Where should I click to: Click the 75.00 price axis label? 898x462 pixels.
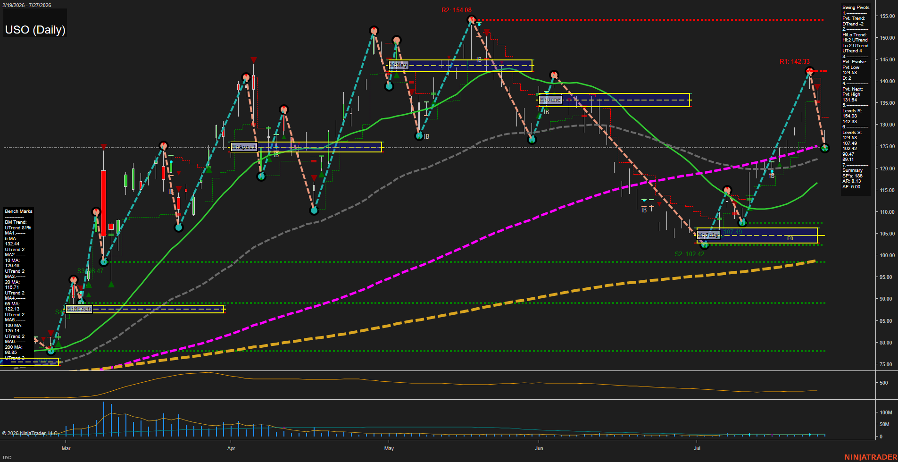point(886,364)
